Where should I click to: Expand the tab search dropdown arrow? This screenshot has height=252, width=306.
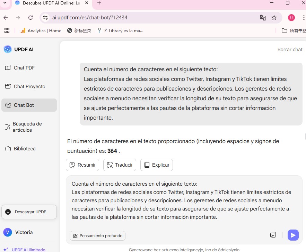coord(5,3)
